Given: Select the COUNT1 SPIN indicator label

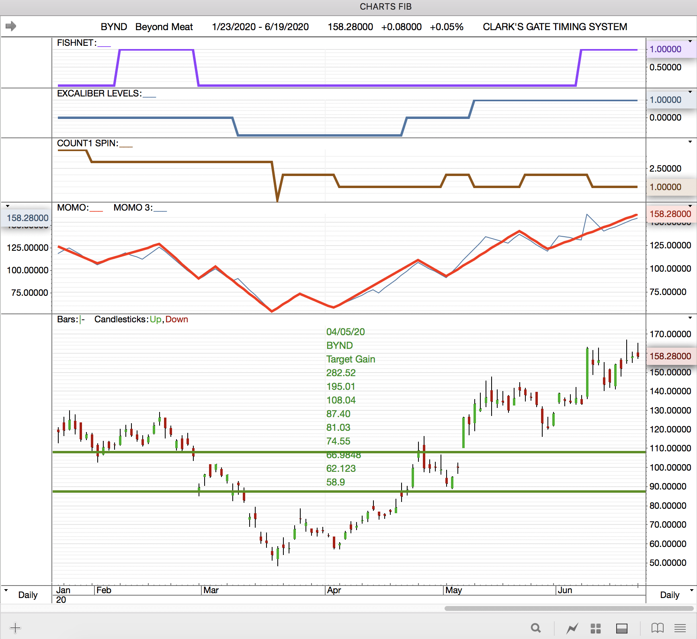Looking at the screenshot, I should point(87,143).
